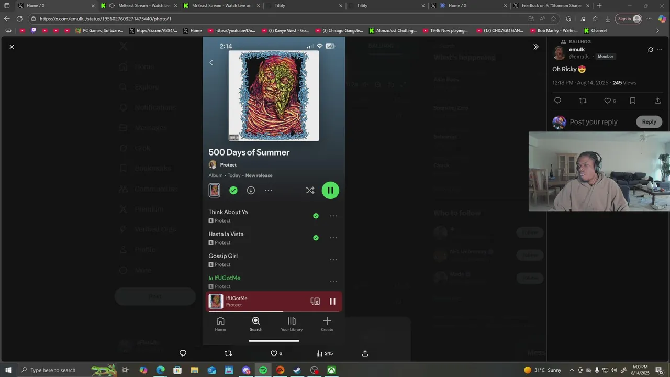Unmute the MrBeast Stream tab speaker icon
Screen dimensions: 670x377
point(112,6)
